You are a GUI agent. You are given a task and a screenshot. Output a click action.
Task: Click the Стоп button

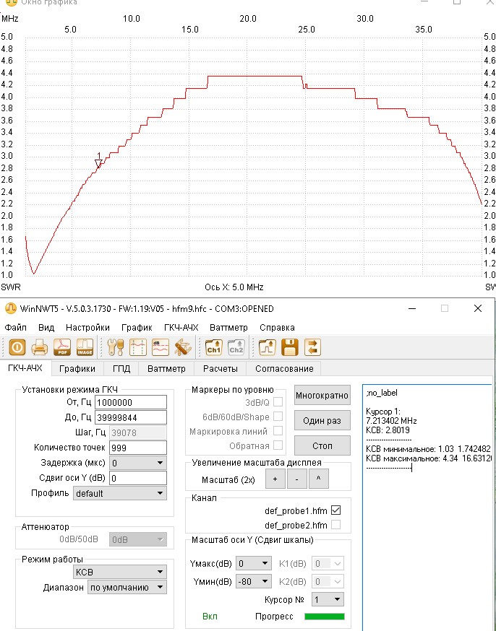pos(322,446)
